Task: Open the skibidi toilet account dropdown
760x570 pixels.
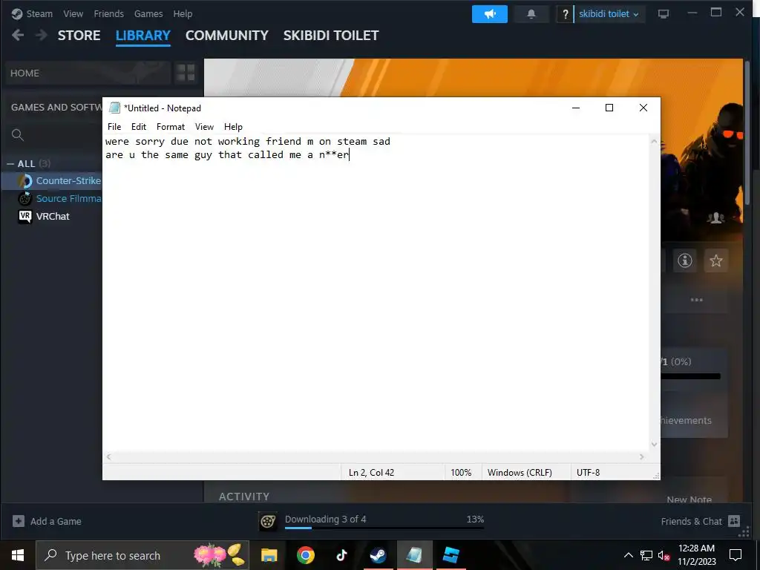Action: [x=609, y=14]
